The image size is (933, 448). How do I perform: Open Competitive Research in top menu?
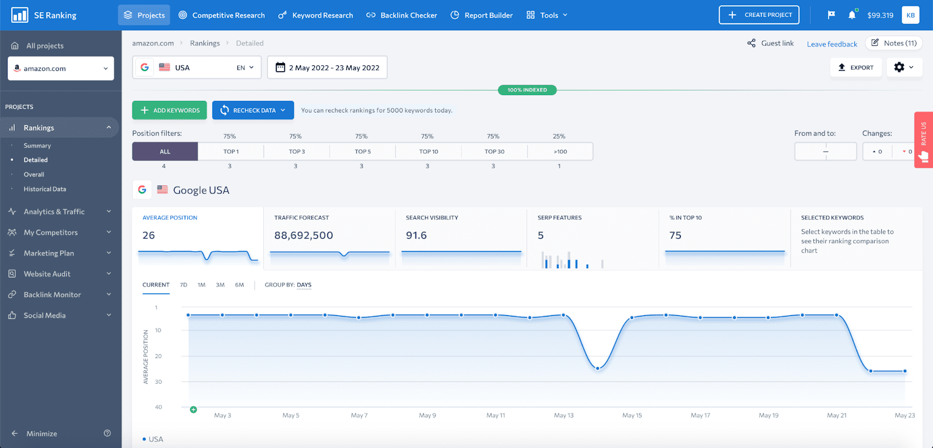click(x=222, y=15)
